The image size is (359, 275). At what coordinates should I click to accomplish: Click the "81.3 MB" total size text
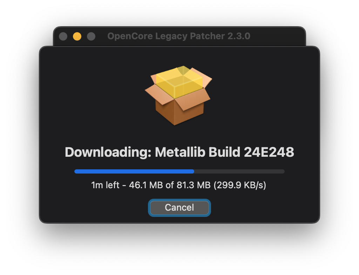(x=194, y=185)
